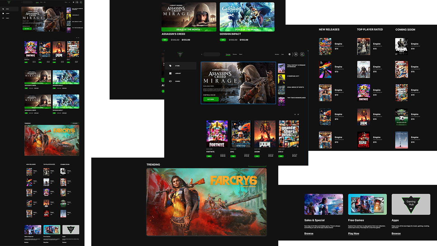Click the green BUY NOW button on Mirage banner
This screenshot has width=437, height=246.
pos(211,99)
